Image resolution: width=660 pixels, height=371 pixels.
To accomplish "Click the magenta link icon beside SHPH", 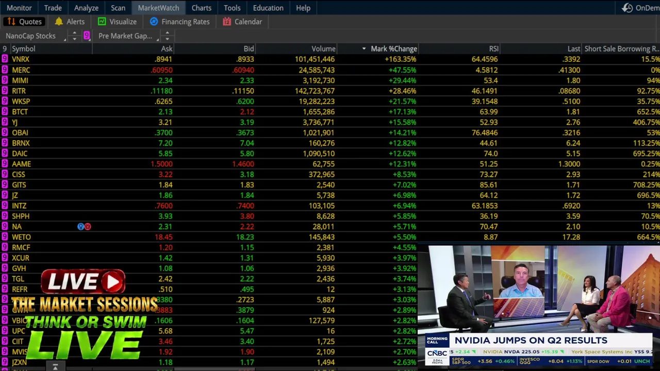I will coord(5,216).
